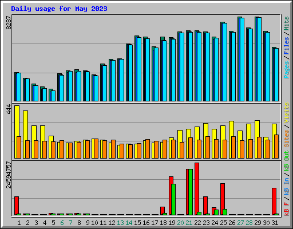This screenshot has height=229, width=293.
Task: Click the day 1 orange sites bar
Action: 19,147
